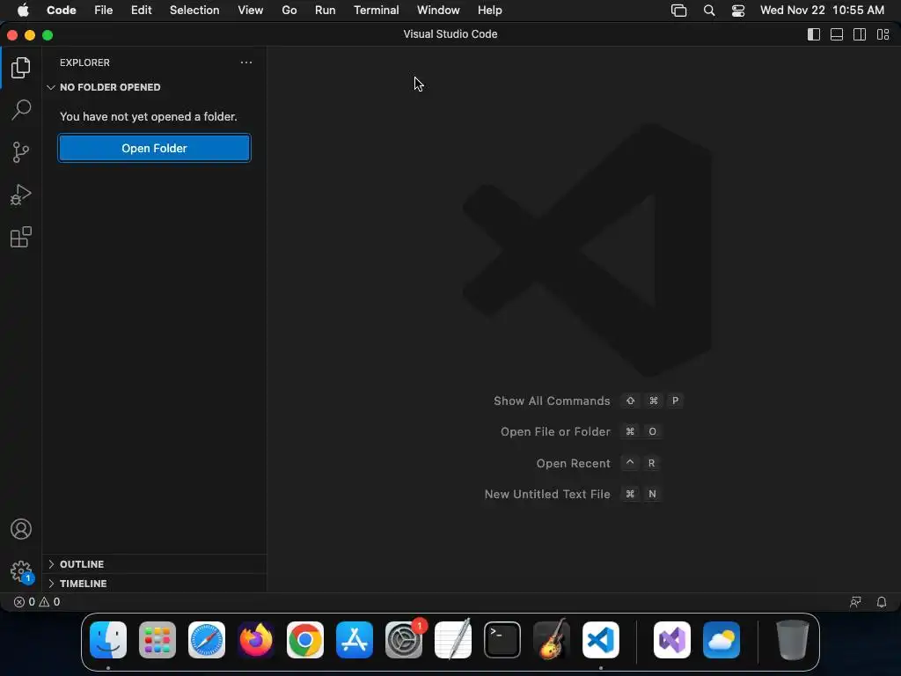Open errors and warnings status indicator
This screenshot has height=676, width=901.
[x=37, y=602]
